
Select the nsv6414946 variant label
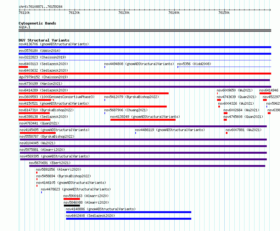tap(269, 90)
